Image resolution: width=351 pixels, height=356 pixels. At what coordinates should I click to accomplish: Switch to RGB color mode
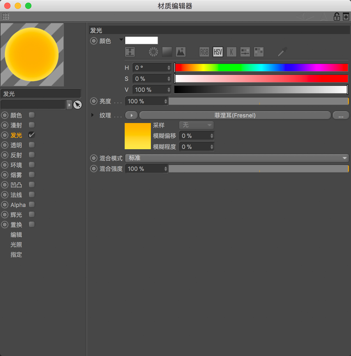coord(204,52)
